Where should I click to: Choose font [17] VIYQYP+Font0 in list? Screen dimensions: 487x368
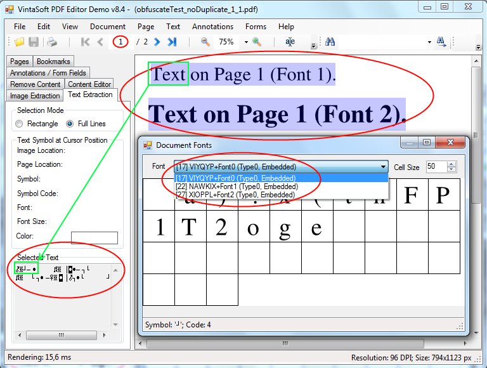281,178
